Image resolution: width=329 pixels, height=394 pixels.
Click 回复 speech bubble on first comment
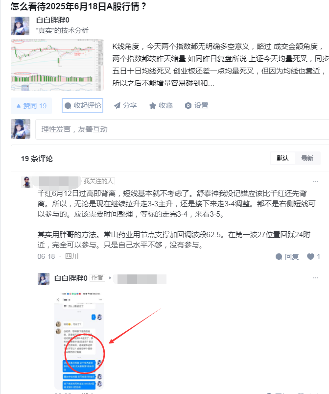[x=287, y=257]
